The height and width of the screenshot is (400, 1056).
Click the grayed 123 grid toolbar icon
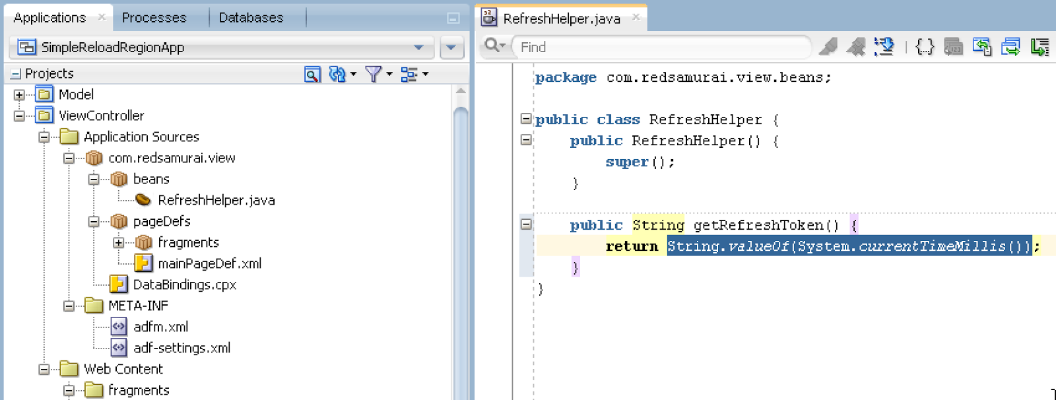[x=953, y=47]
